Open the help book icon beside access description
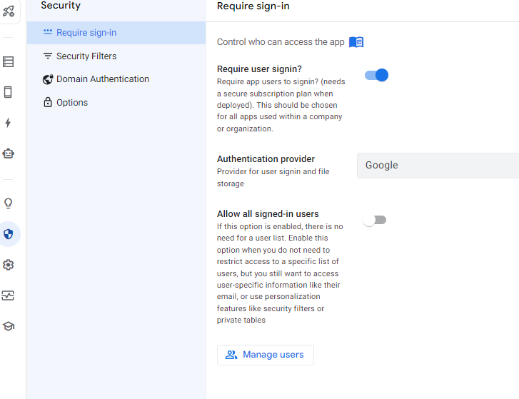The image size is (519, 399). tap(356, 42)
